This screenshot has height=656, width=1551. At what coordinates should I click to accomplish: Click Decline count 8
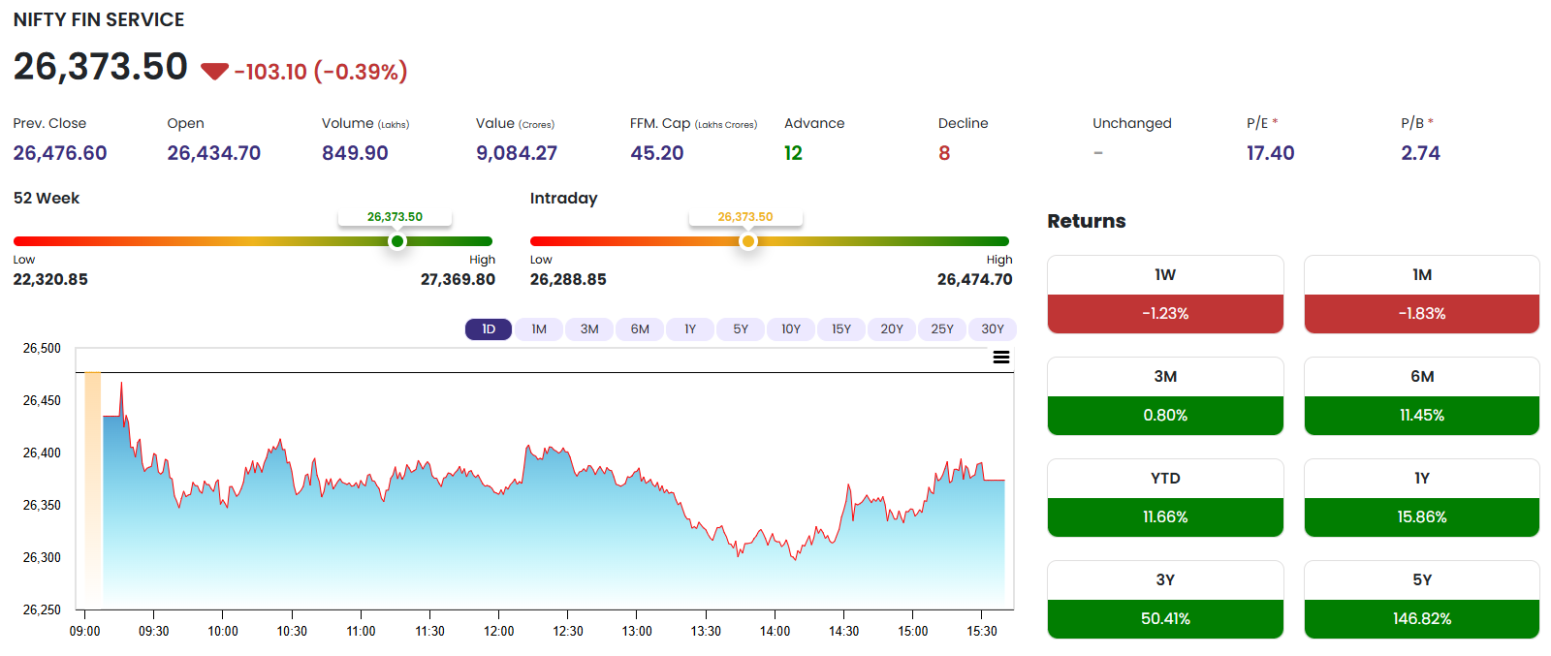click(x=944, y=153)
